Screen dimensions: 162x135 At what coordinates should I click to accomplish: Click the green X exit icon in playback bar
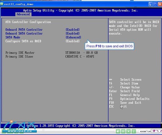point(128,131)
